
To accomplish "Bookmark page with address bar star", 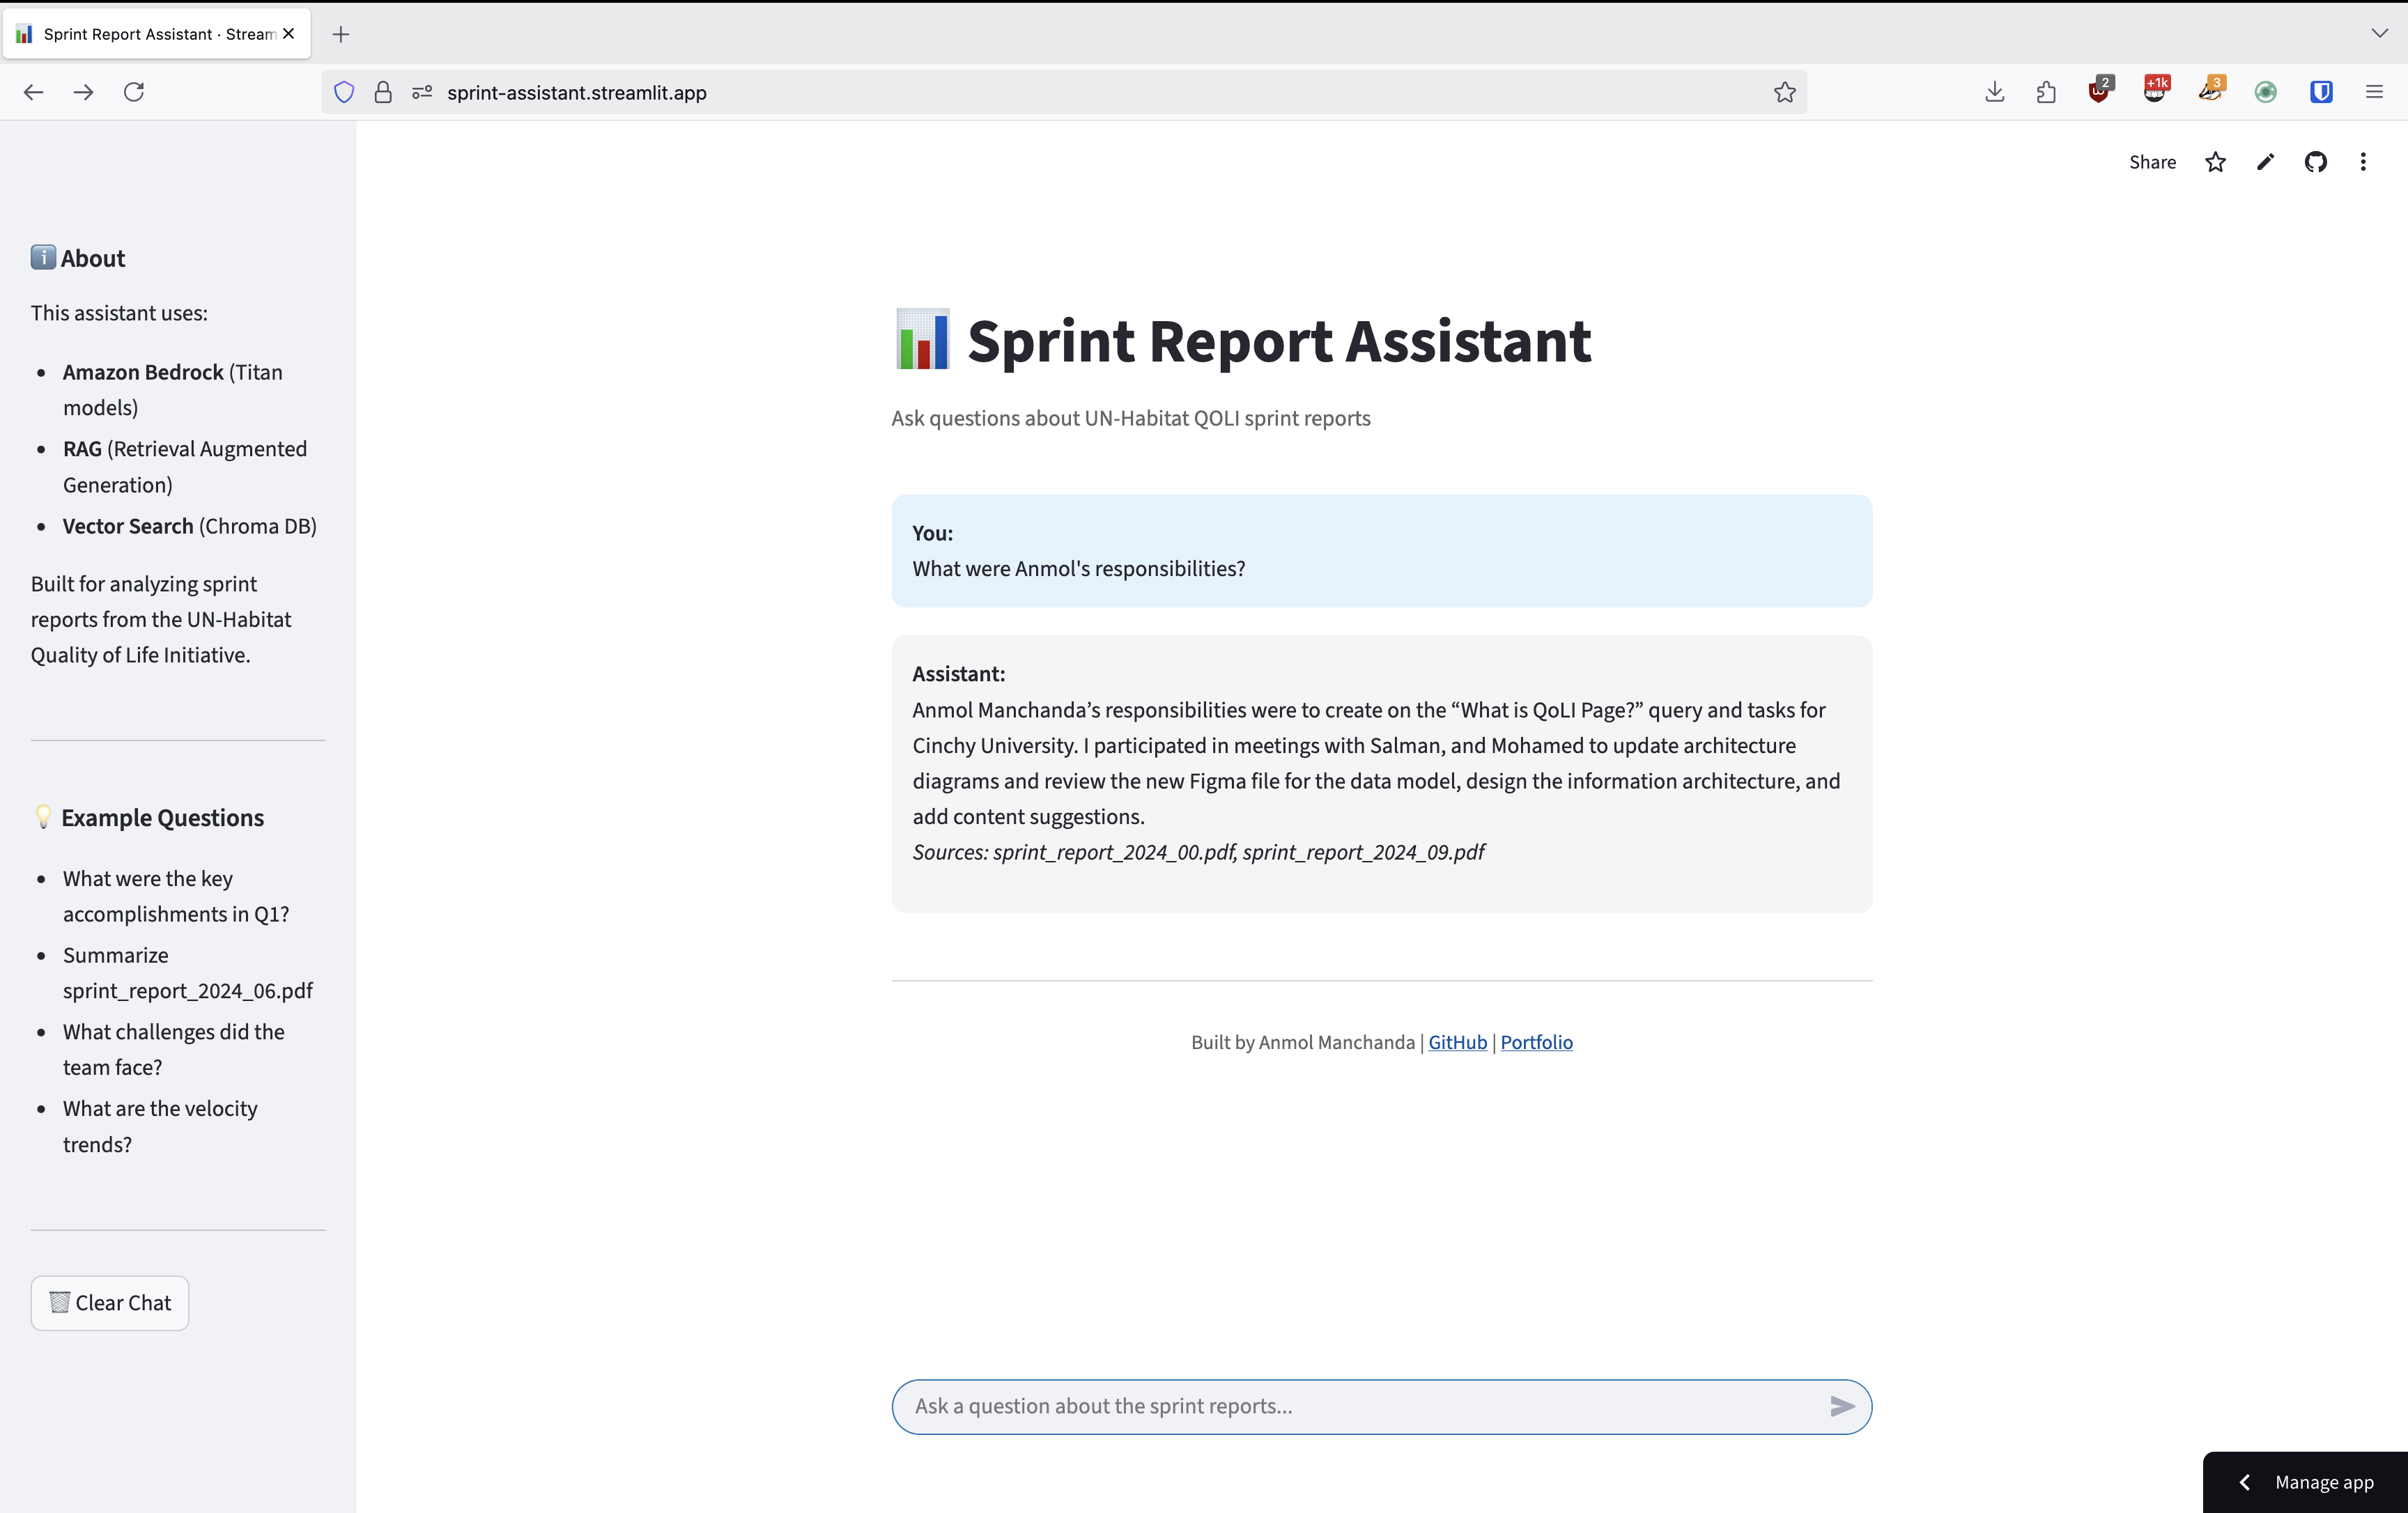I will pos(1784,92).
